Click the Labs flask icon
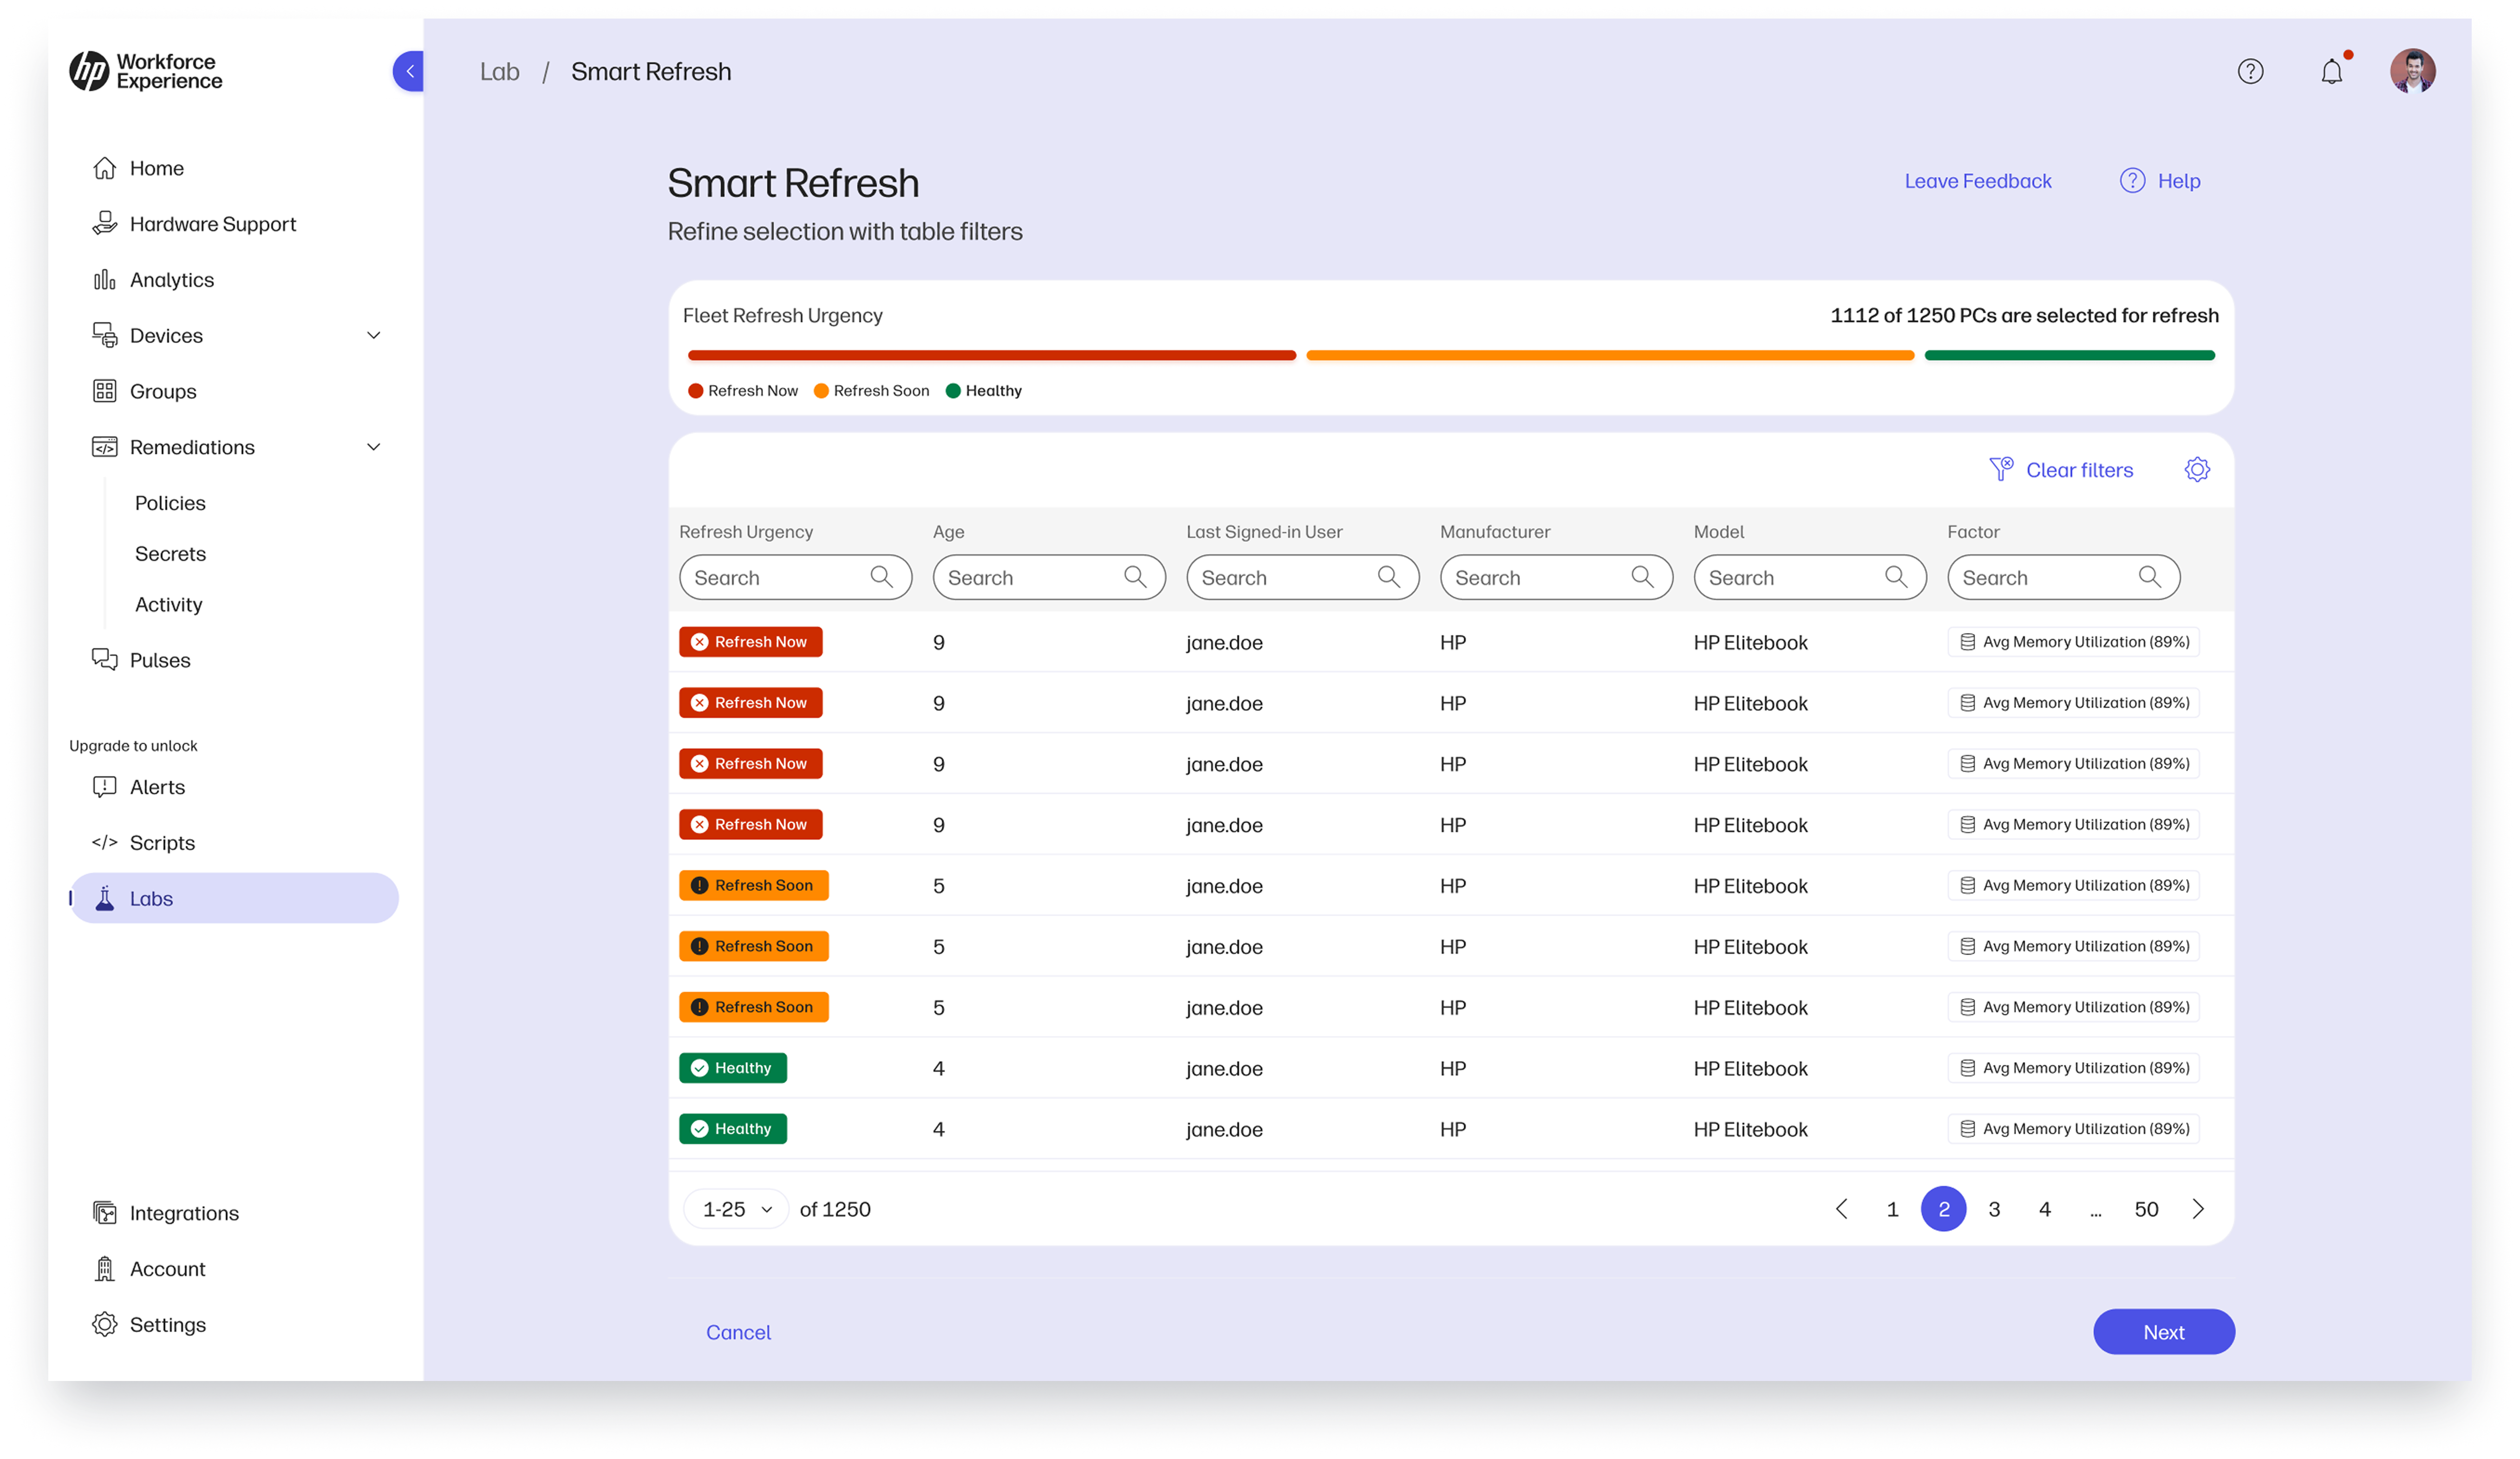This screenshot has width=2520, height=1459. tap(105, 899)
